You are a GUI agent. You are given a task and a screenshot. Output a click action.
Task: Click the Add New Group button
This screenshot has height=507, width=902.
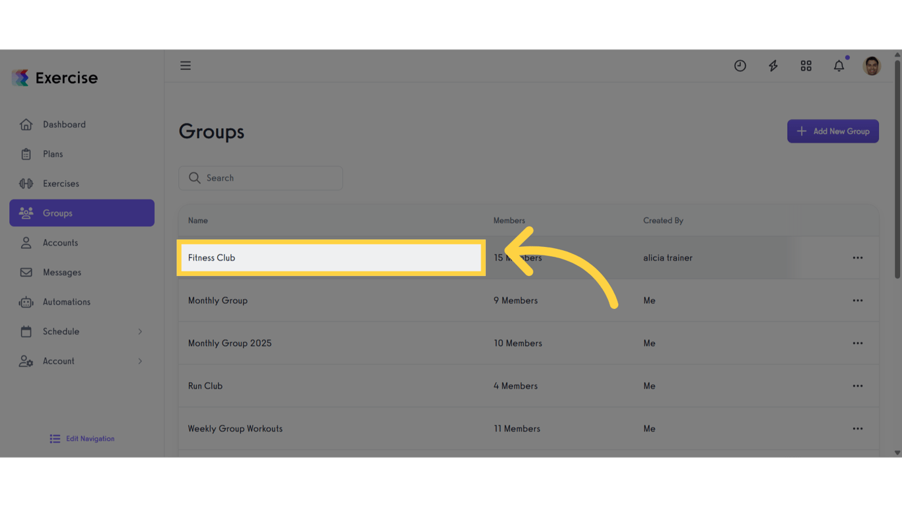click(x=833, y=131)
